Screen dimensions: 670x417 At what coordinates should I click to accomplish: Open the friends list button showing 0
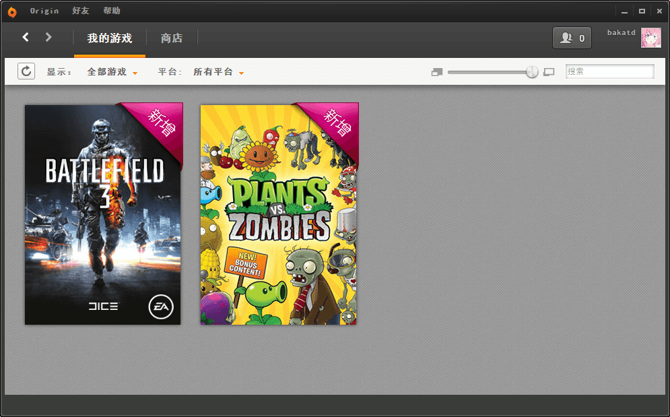pos(572,38)
